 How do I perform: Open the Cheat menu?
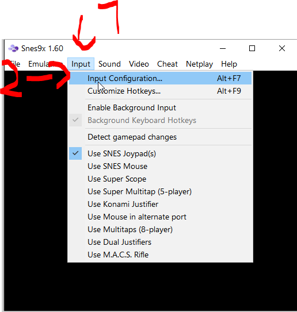[167, 64]
